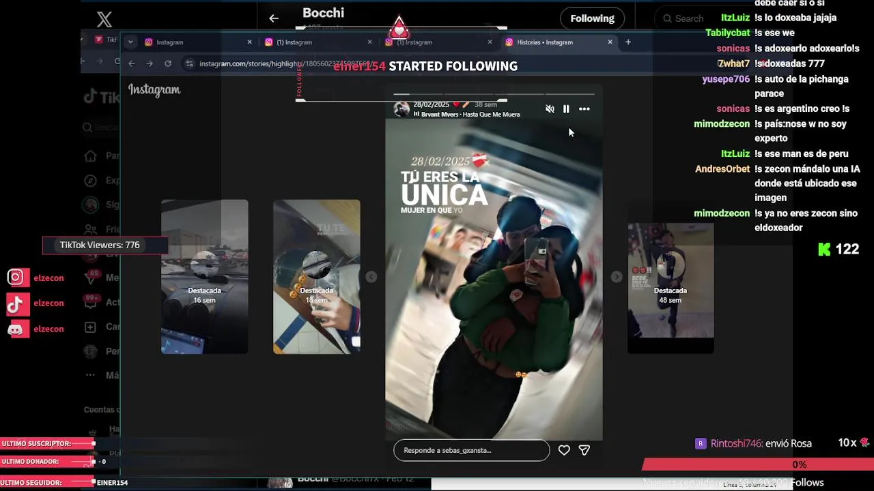Open TikTok Explore compass icon

coord(90,181)
